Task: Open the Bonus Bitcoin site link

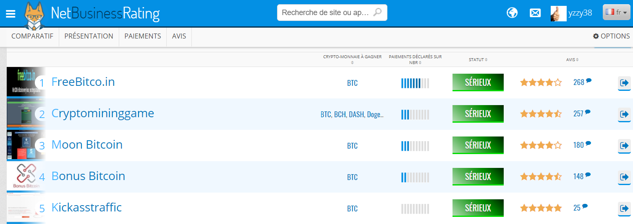Action: click(x=88, y=176)
